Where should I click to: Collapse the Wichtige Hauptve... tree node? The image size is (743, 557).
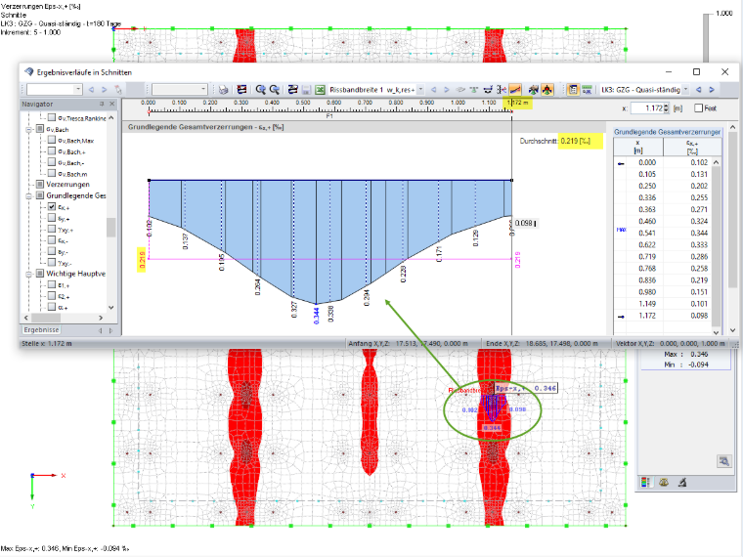pyautogui.click(x=29, y=274)
